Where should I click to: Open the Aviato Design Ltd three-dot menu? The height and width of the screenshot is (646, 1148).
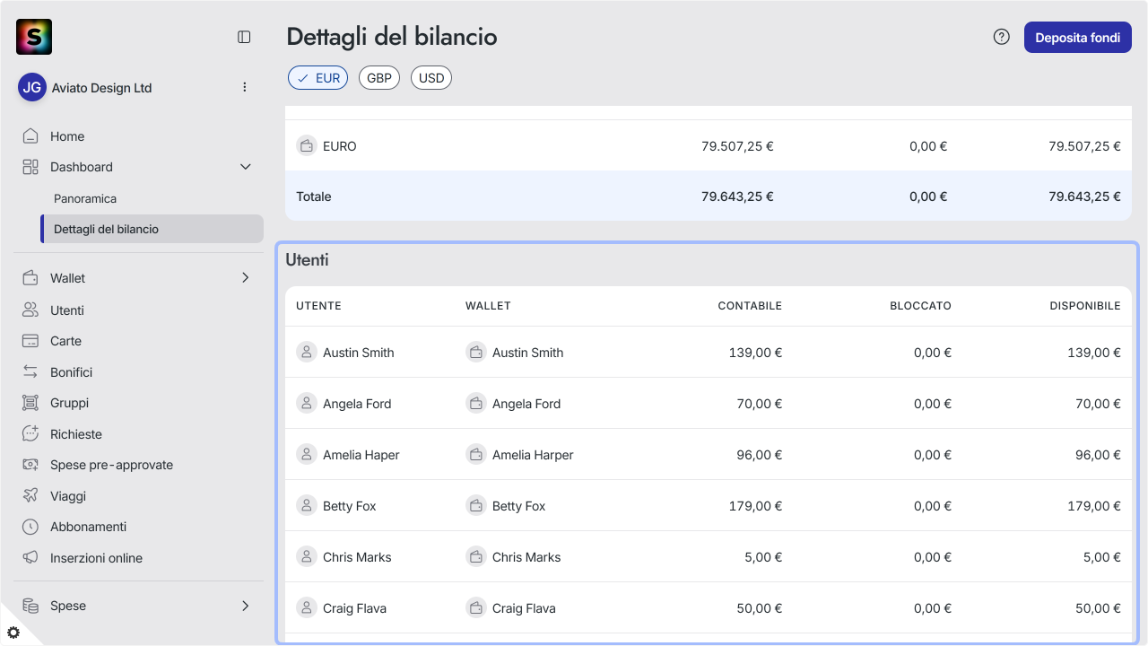pyautogui.click(x=245, y=87)
